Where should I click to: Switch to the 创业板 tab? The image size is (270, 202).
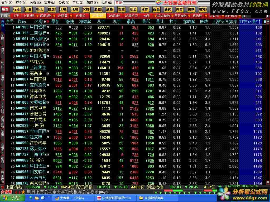click(81, 16)
